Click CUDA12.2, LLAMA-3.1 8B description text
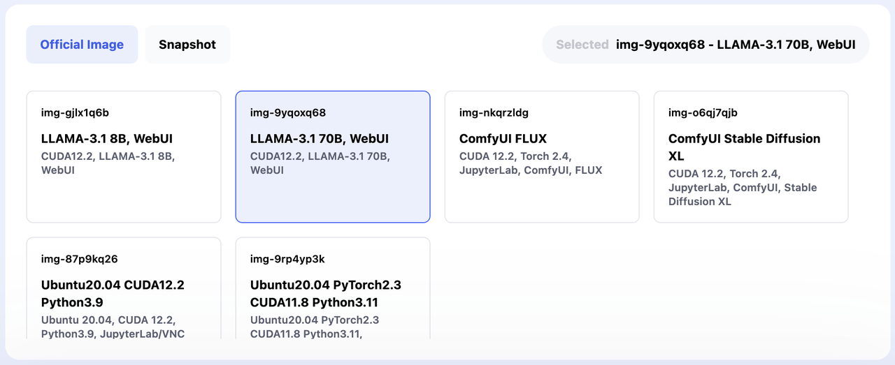 (x=108, y=163)
